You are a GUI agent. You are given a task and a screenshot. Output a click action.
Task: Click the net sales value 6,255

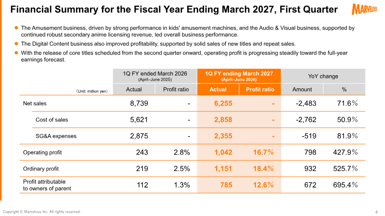coord(223,103)
